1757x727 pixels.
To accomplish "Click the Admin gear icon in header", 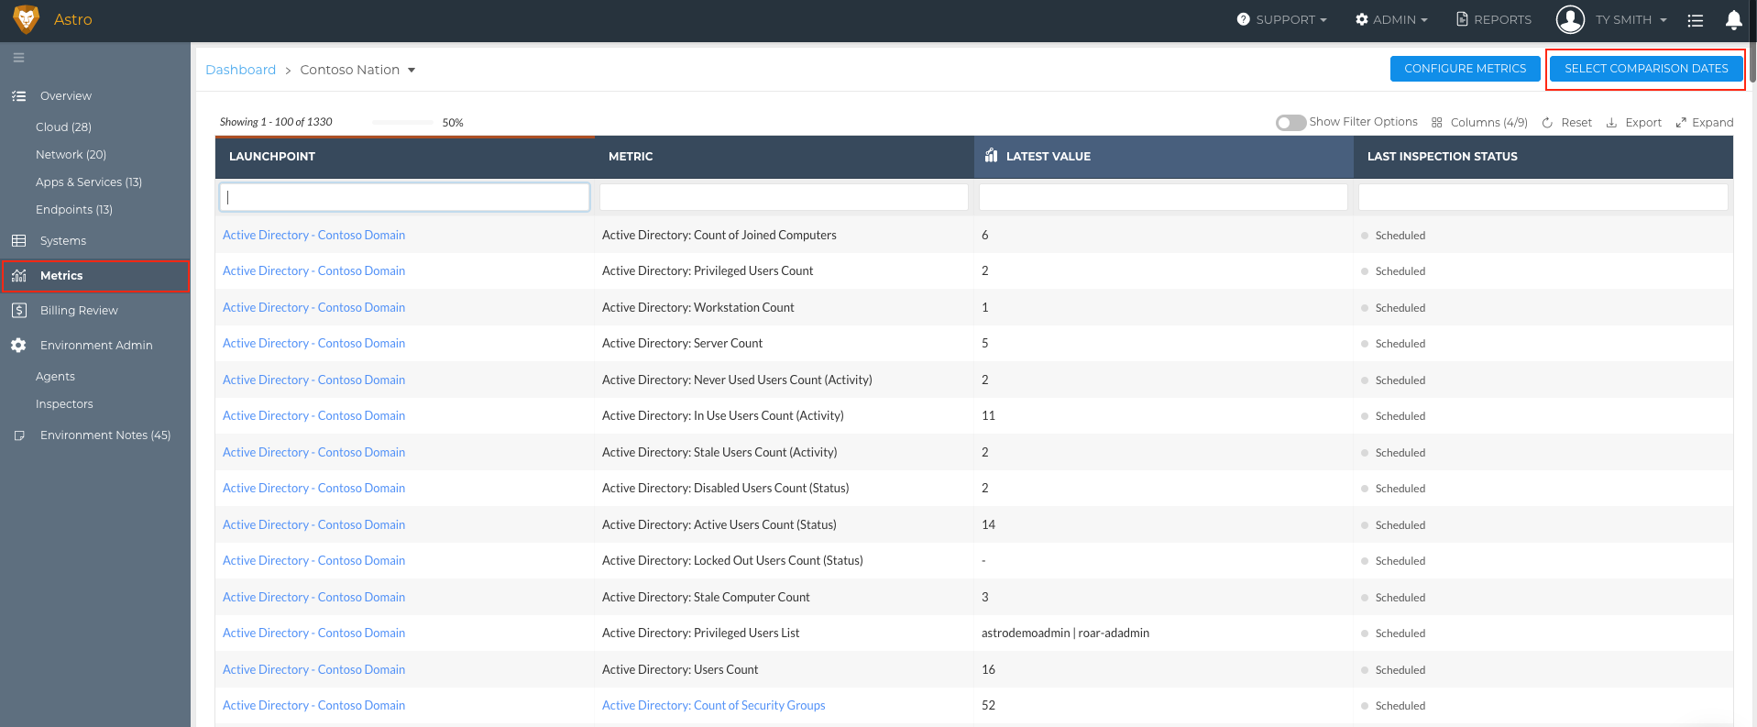I will [1362, 19].
